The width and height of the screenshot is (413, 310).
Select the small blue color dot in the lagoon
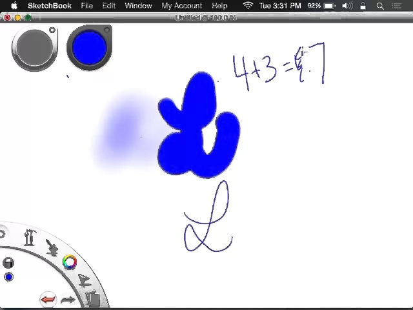9,277
